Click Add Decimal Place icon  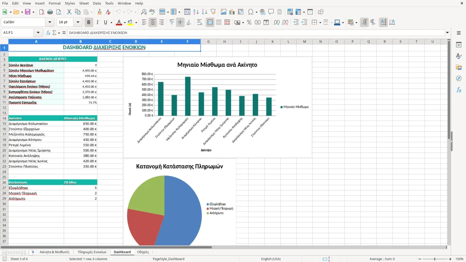277,23
